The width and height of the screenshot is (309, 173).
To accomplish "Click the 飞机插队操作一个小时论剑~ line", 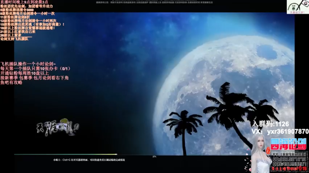I will pos(28,64).
